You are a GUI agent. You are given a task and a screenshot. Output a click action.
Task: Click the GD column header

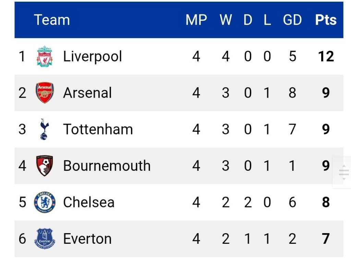point(292,20)
